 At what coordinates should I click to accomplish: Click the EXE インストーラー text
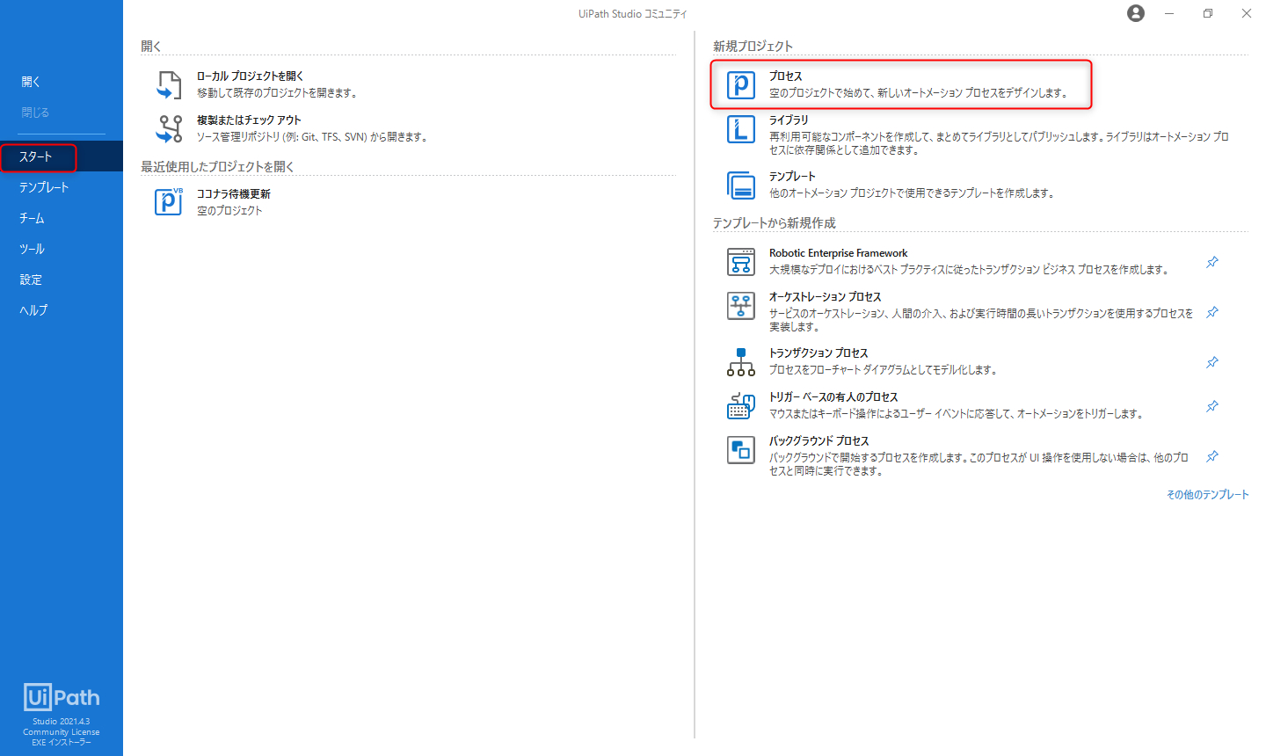[62, 743]
